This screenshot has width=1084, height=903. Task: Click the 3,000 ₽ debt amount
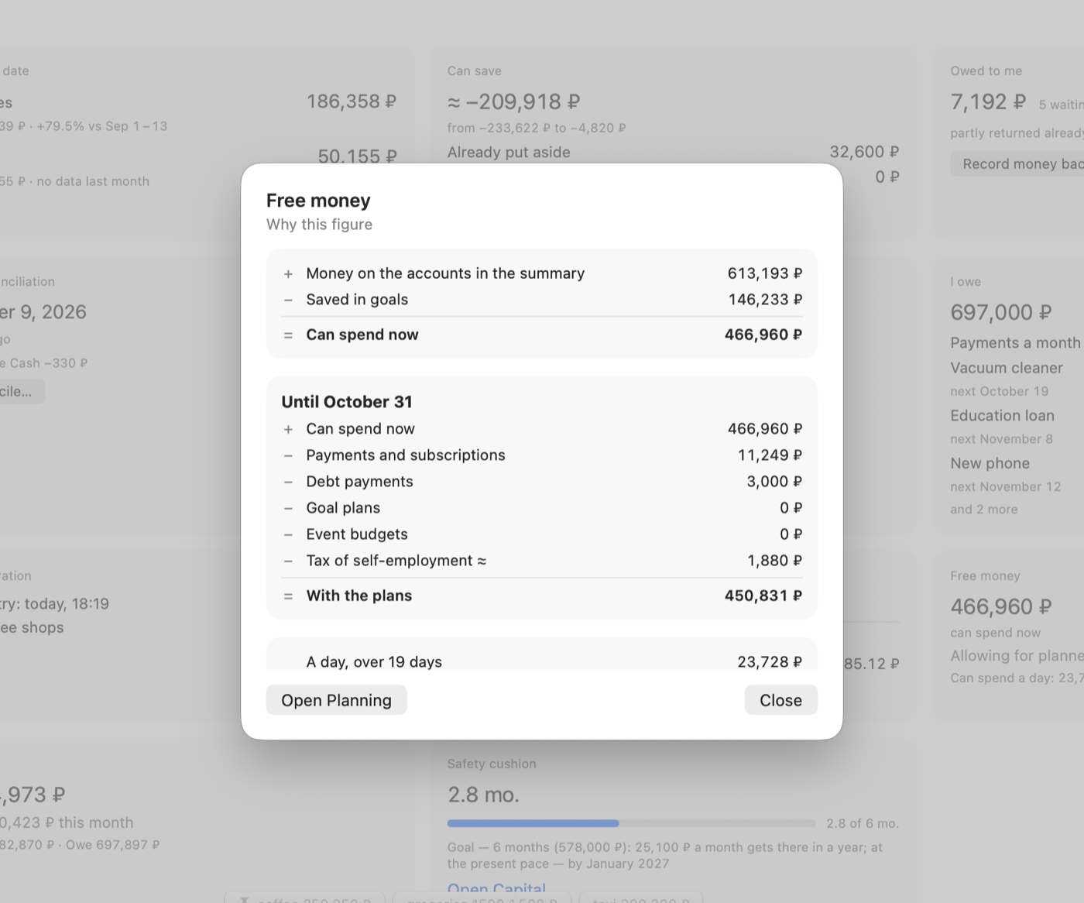774,482
